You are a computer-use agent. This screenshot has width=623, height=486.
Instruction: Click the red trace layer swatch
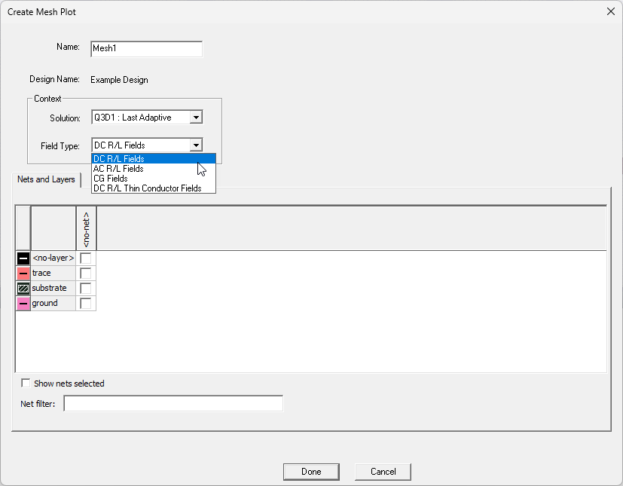tap(23, 273)
